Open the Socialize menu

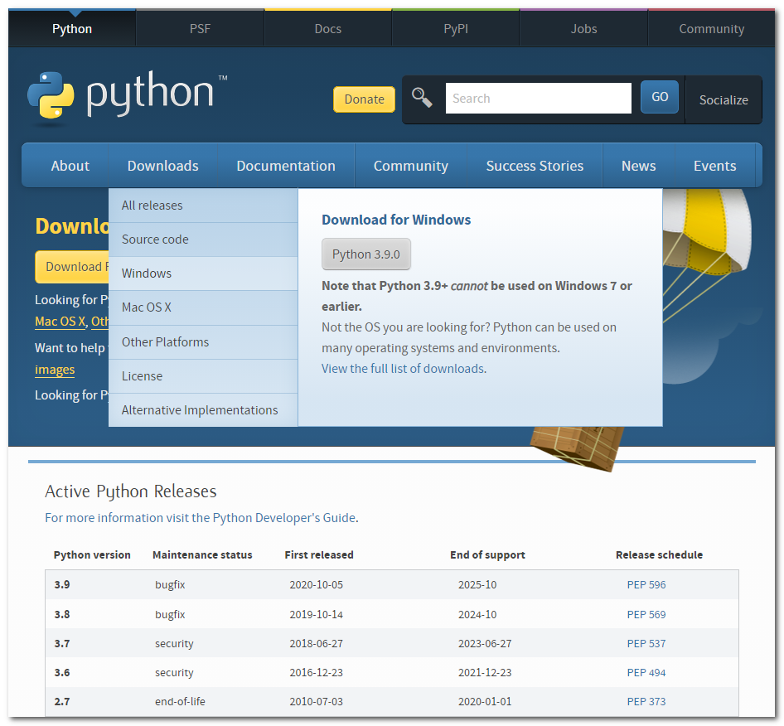pyautogui.click(x=724, y=100)
